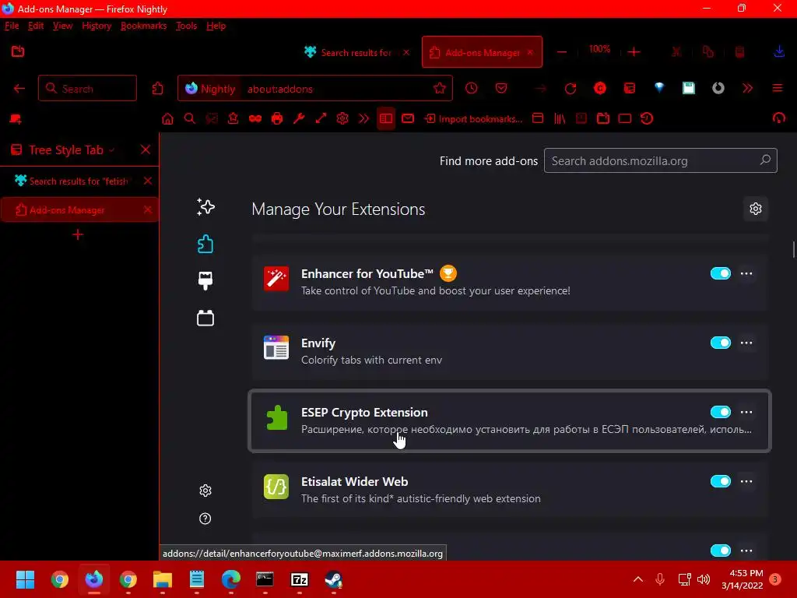Open the Windows Start menu

[25, 579]
